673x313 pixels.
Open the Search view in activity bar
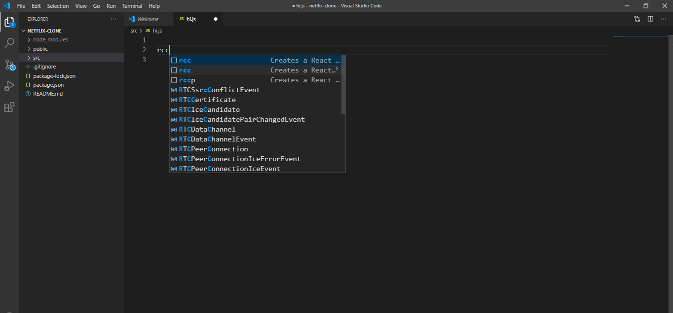9,43
